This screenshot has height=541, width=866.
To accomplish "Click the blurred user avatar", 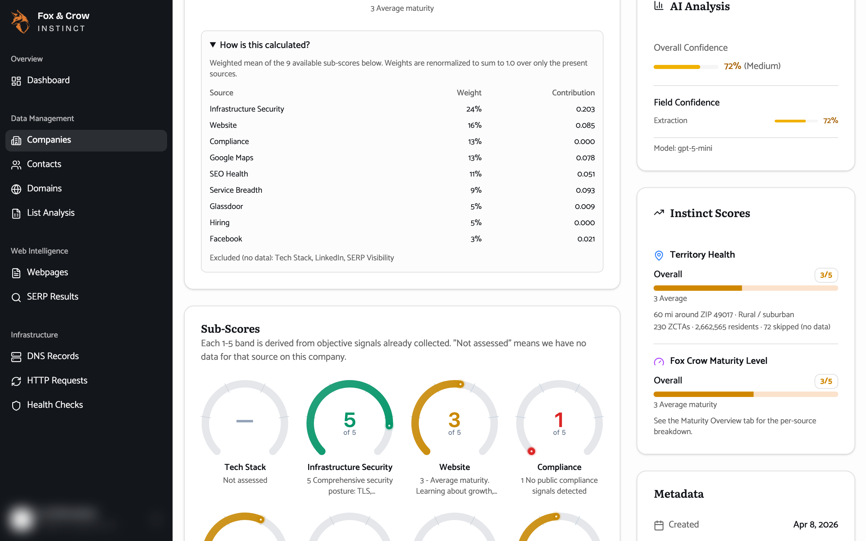I will coord(21,518).
